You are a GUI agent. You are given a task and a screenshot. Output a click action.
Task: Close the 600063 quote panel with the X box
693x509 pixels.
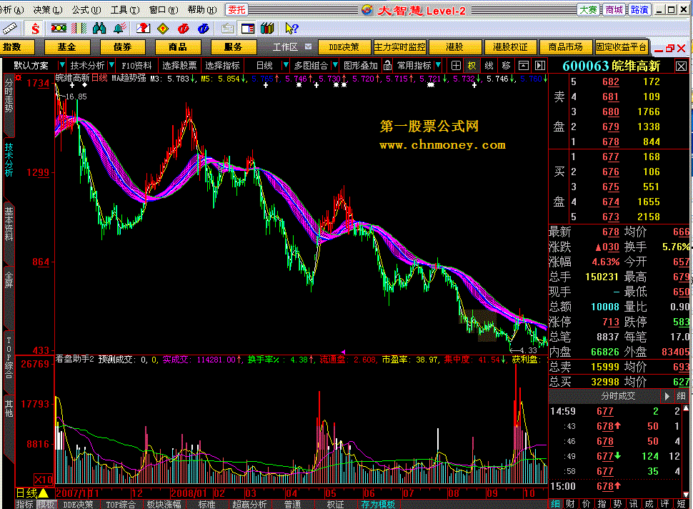coord(681,66)
